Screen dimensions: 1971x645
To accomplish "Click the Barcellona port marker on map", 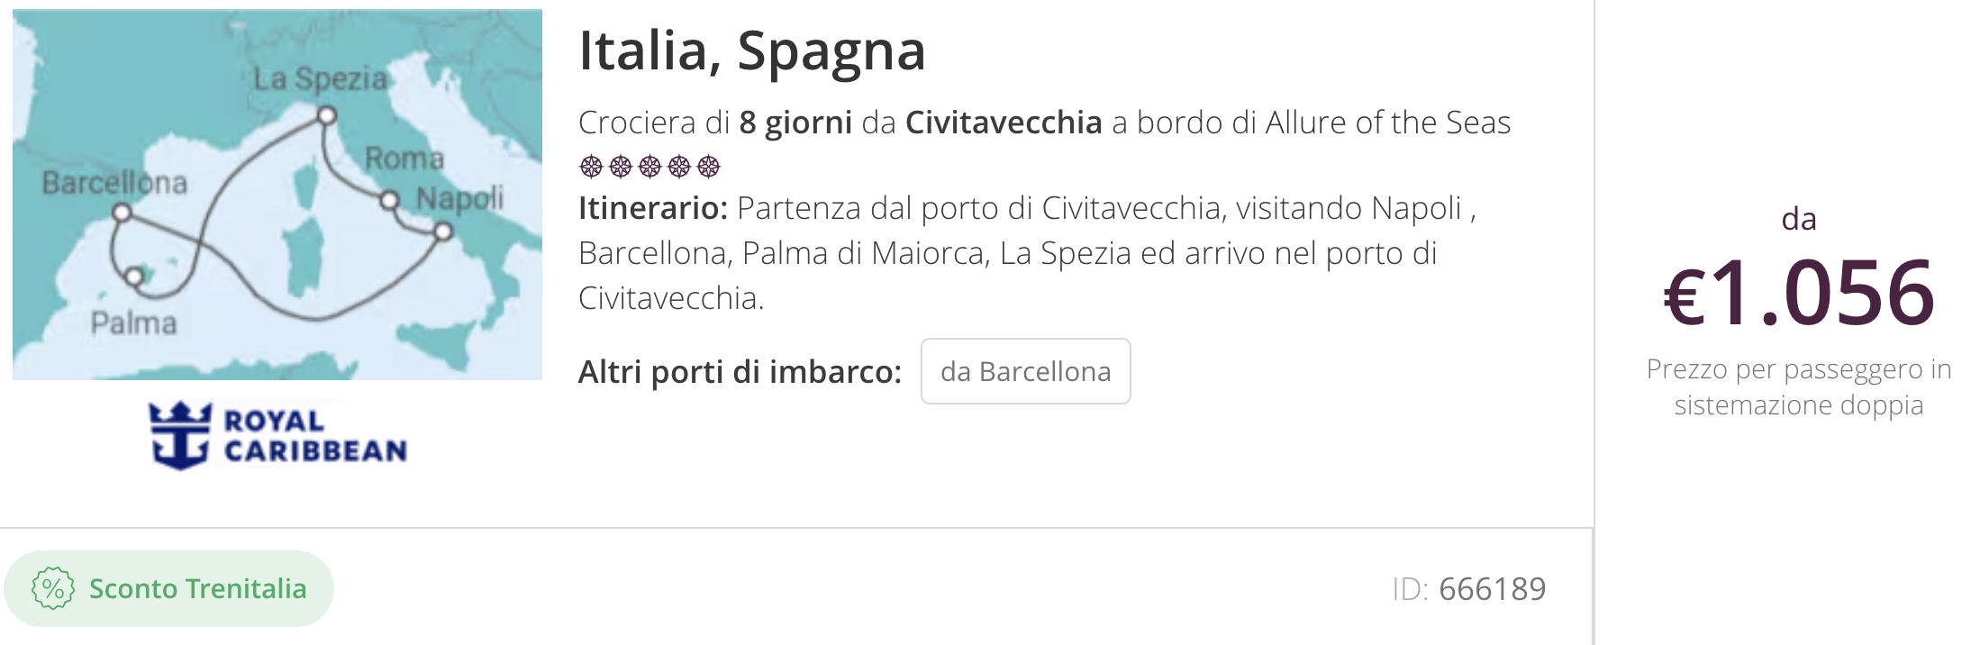I will [x=122, y=213].
